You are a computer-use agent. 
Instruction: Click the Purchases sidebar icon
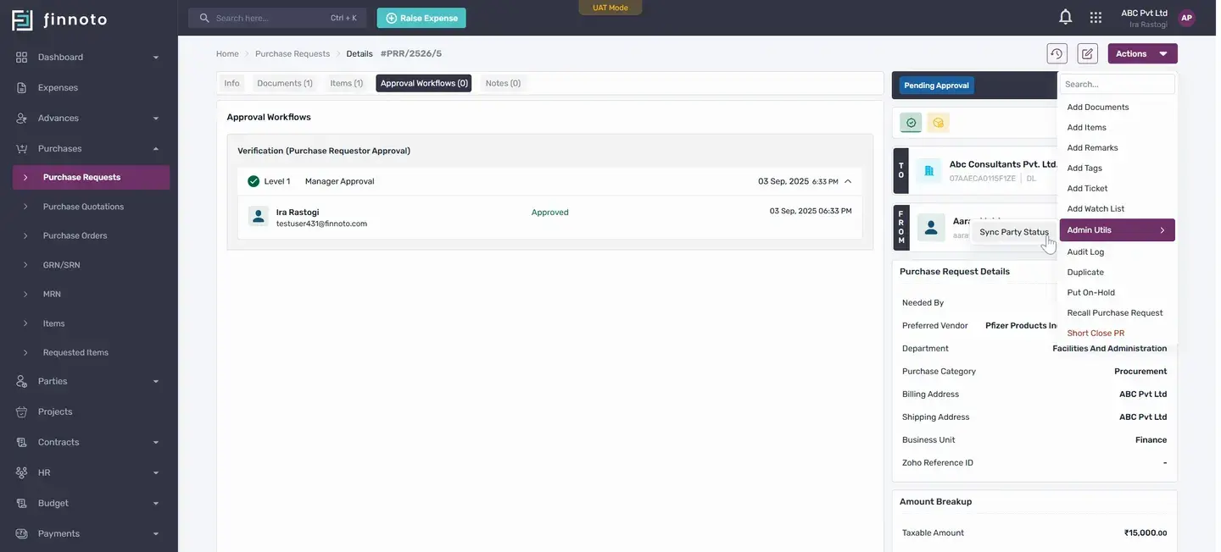pos(22,149)
